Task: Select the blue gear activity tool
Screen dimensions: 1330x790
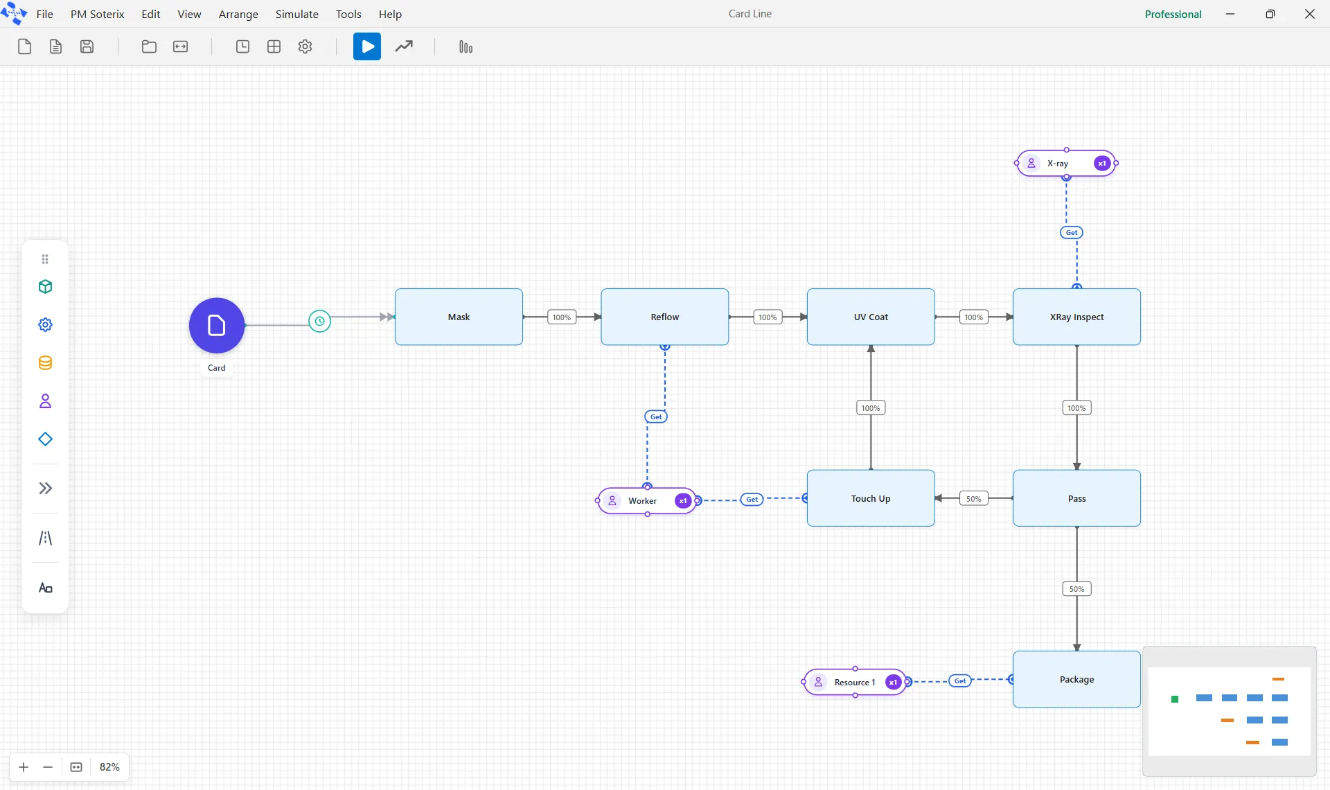Action: [45, 325]
